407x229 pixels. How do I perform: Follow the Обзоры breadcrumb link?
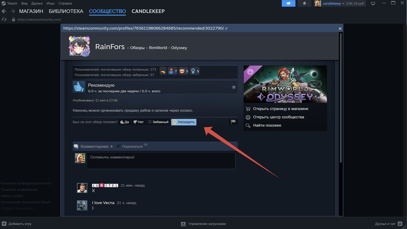137,48
